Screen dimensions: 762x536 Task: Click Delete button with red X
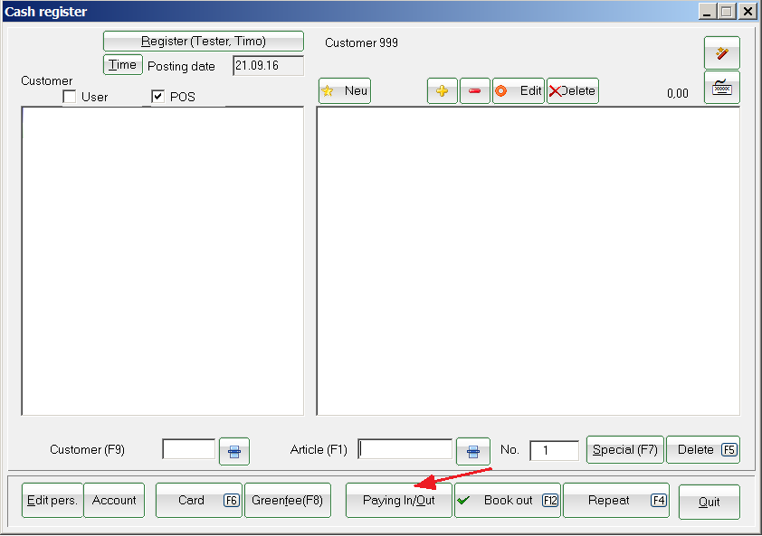[x=573, y=90]
